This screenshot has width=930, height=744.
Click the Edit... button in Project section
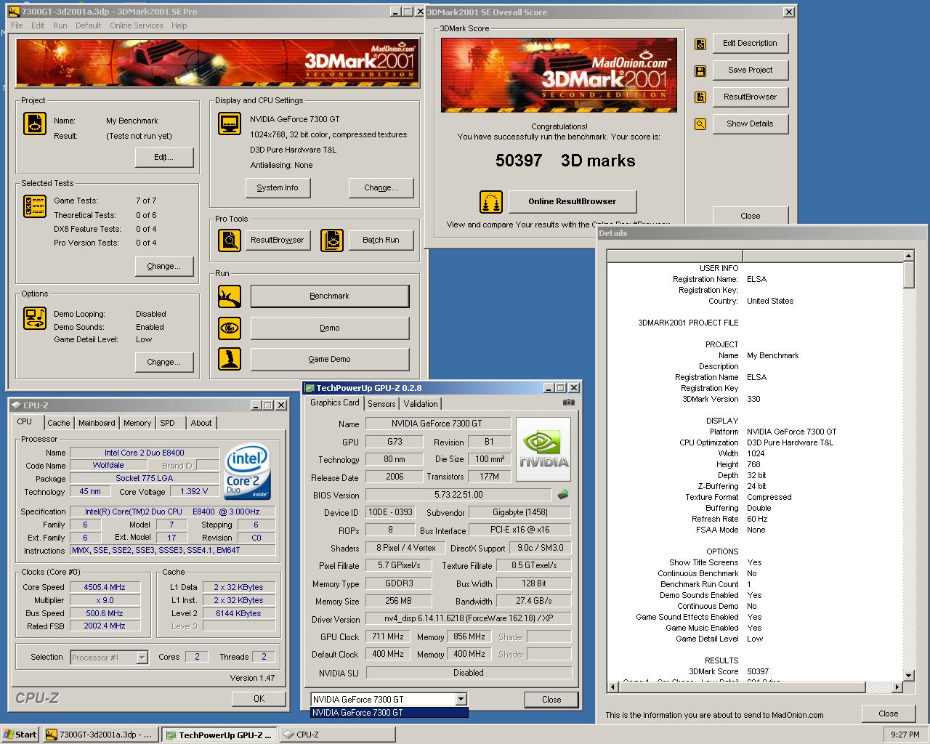click(x=164, y=158)
